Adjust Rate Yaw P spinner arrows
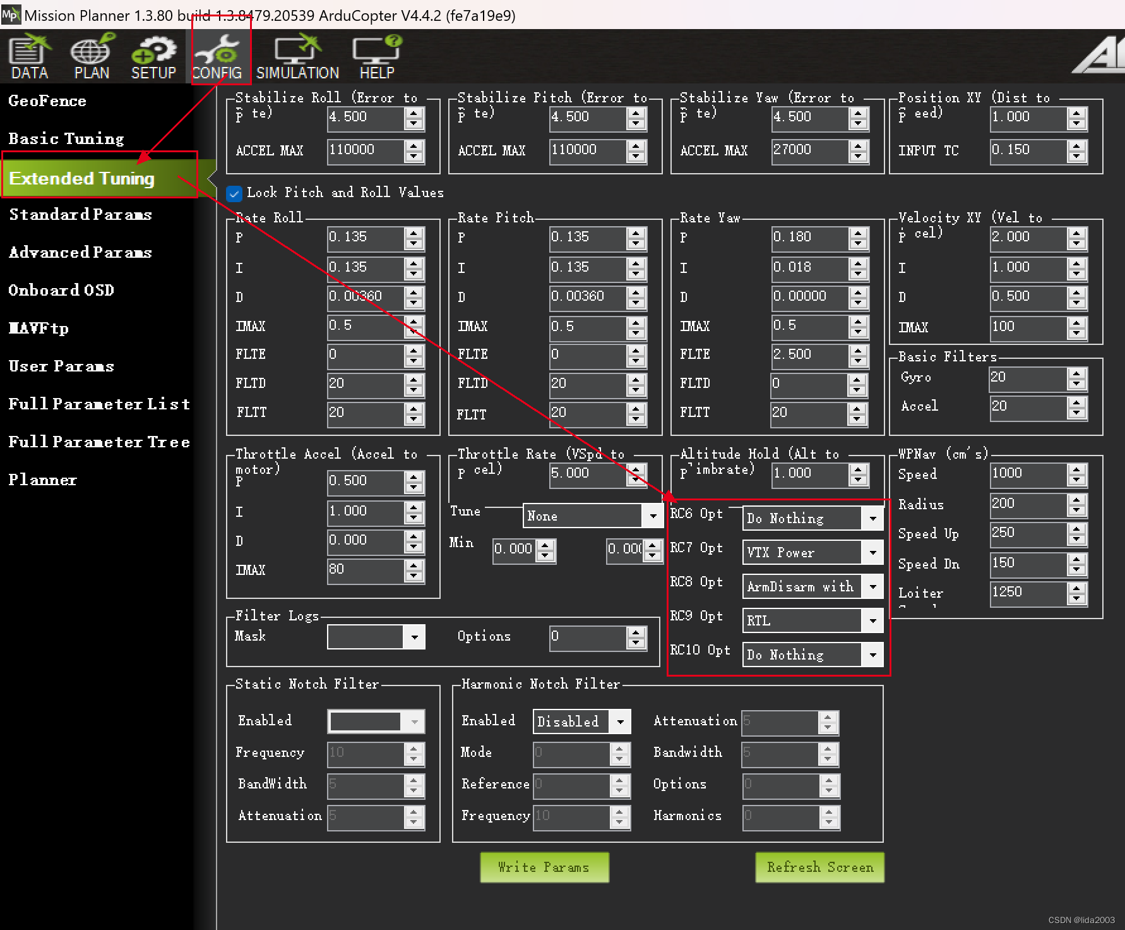The width and height of the screenshot is (1125, 930). 859,239
